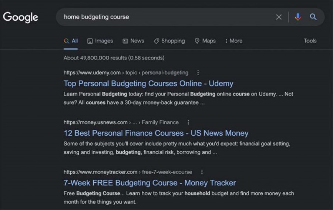
Task: Clear the search box with X icon
Action: [279, 17]
